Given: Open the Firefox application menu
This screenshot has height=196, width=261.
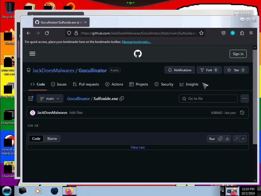Looking at the screenshot, I should pyautogui.click(x=251, y=33).
